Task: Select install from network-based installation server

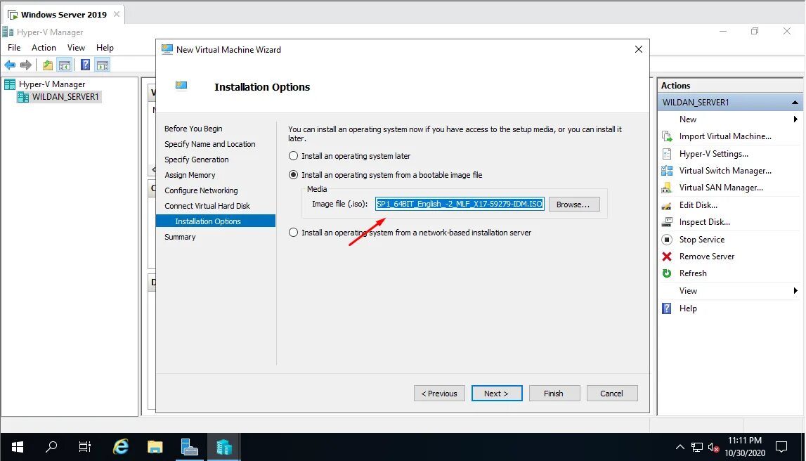Action: 293,233
